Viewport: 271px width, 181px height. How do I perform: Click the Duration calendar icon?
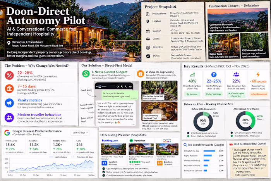[148, 31]
